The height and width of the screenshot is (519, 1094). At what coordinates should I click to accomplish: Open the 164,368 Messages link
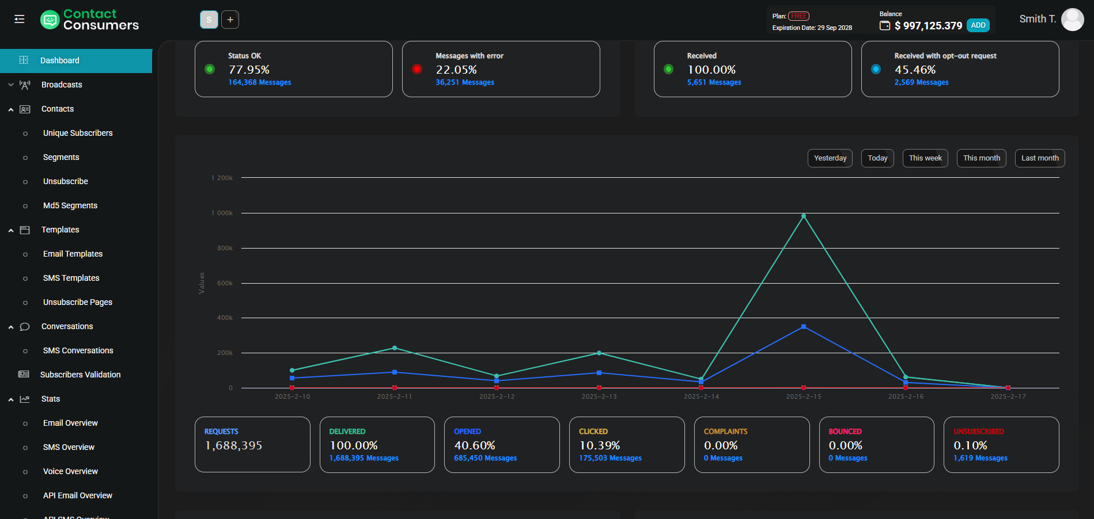260,82
